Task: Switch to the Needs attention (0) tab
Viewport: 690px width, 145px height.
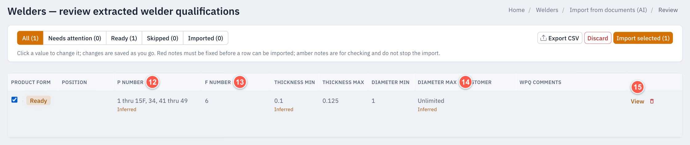Action: (75, 38)
